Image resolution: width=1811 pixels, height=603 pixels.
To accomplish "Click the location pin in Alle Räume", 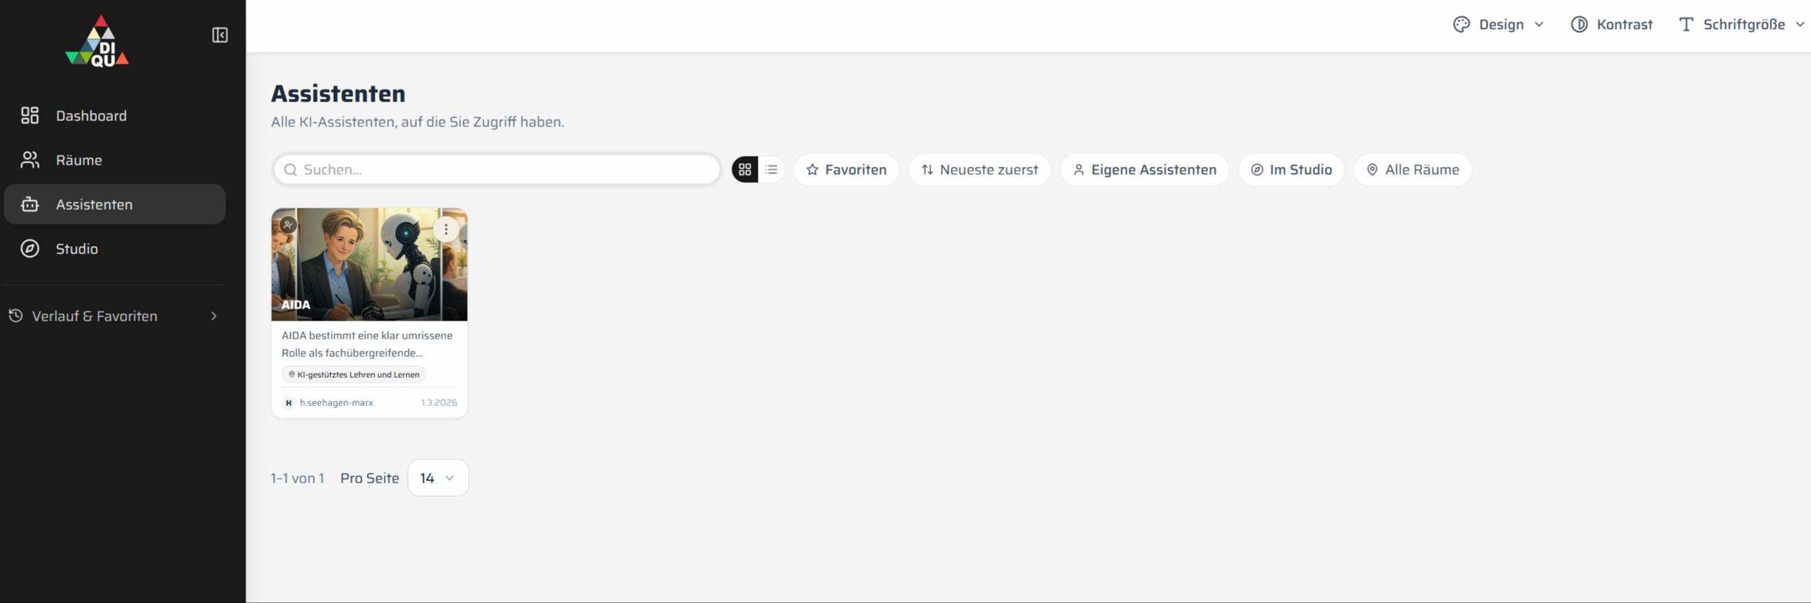I will tap(1372, 170).
